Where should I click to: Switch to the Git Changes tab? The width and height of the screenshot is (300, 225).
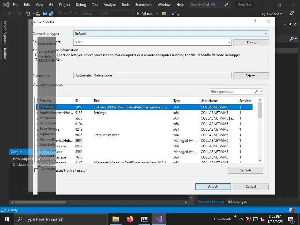(x=237, y=202)
